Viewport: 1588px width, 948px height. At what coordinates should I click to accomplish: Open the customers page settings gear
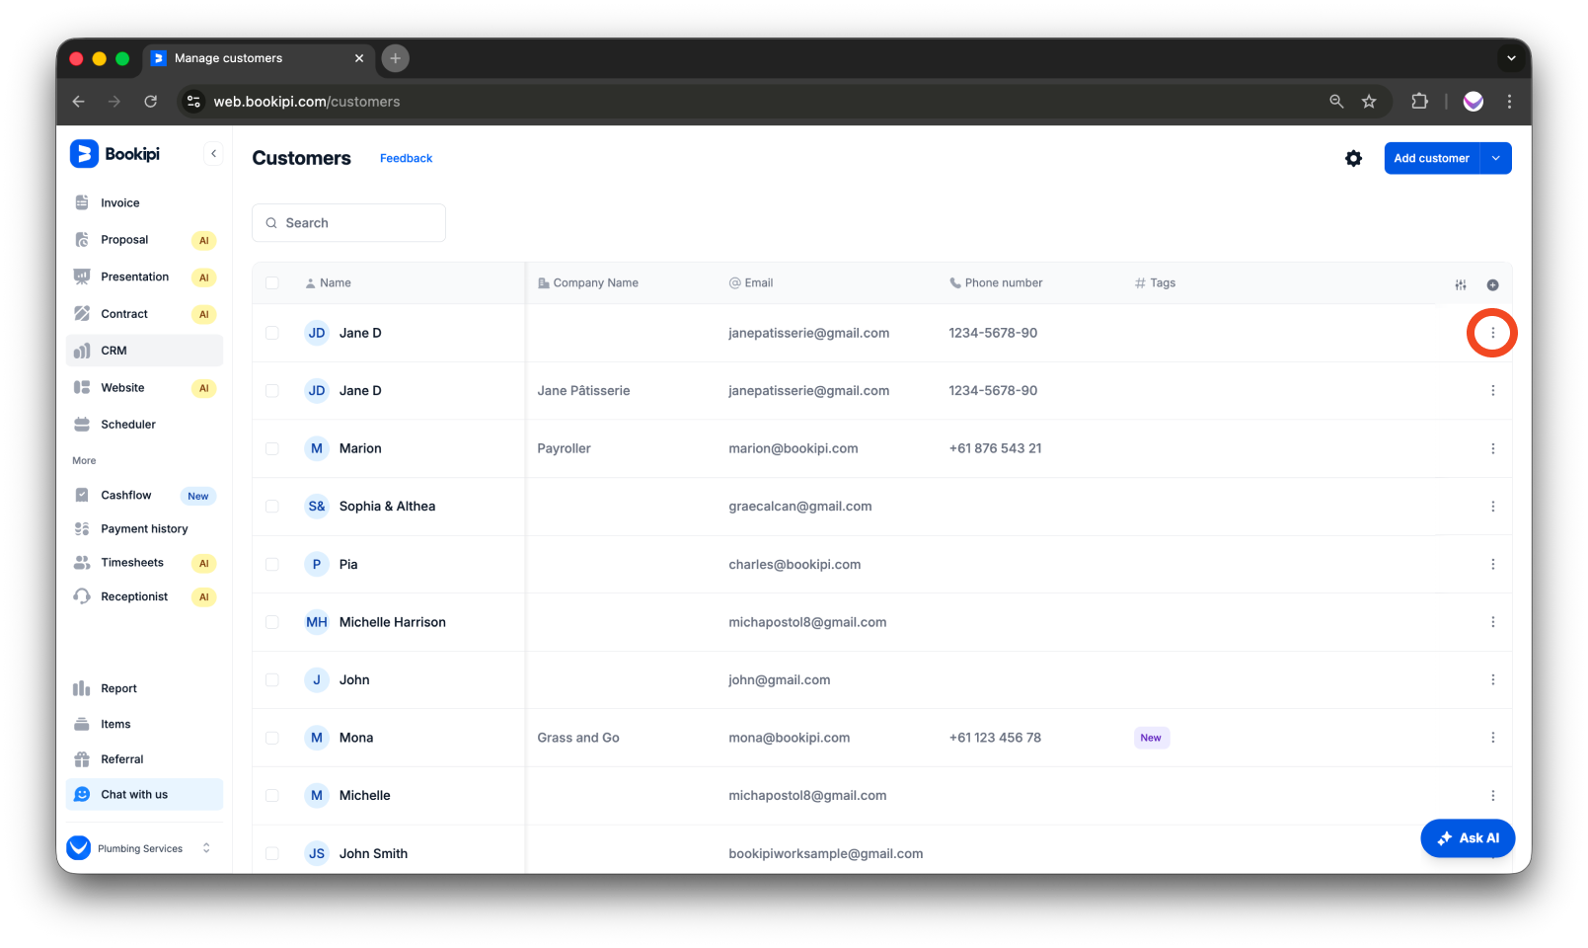(1353, 158)
